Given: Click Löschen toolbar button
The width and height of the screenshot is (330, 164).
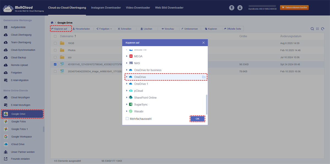Looking at the screenshot, I should tap(146, 29).
